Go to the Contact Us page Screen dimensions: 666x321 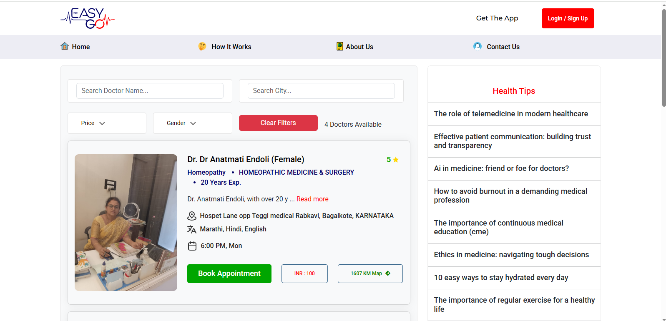[503, 47]
